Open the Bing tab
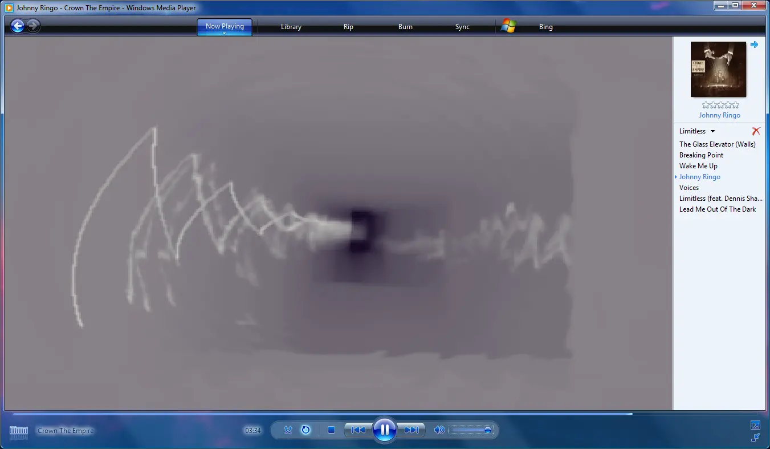 coord(545,27)
